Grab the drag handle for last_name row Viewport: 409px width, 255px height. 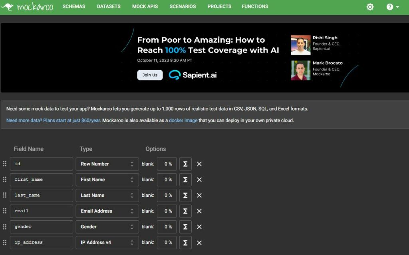click(4, 195)
